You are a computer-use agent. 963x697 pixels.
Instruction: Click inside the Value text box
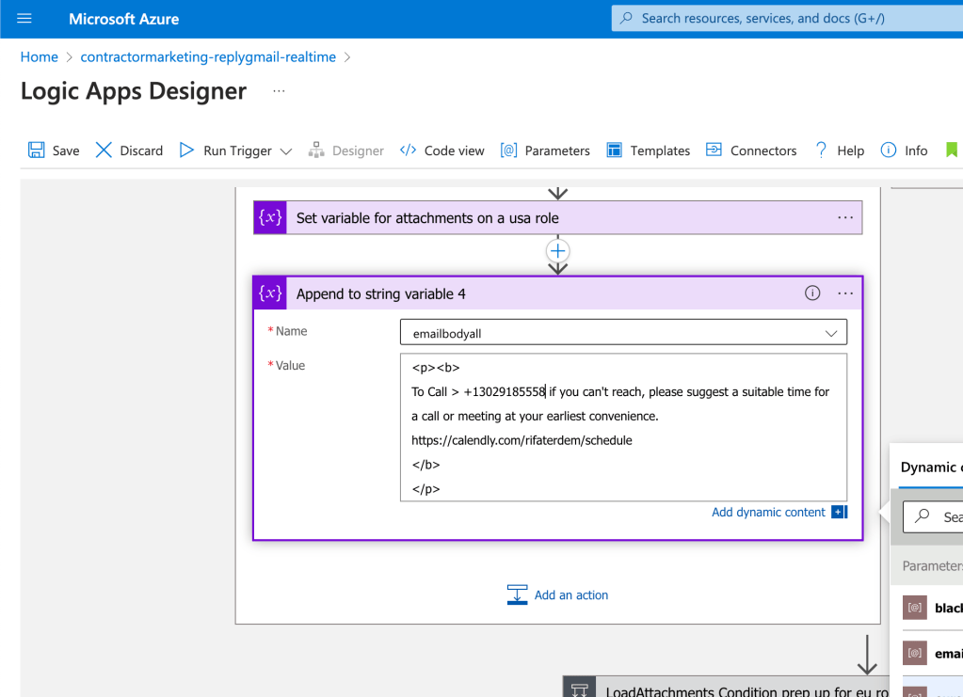click(x=623, y=427)
